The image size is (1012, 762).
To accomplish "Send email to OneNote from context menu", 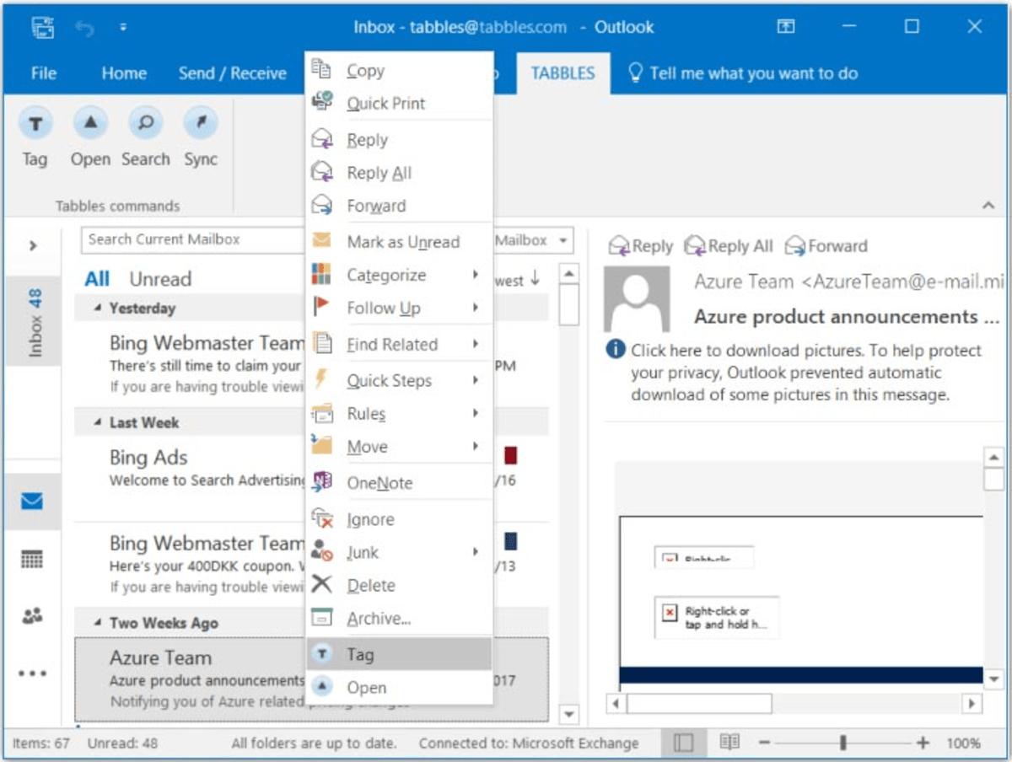I will click(x=381, y=482).
